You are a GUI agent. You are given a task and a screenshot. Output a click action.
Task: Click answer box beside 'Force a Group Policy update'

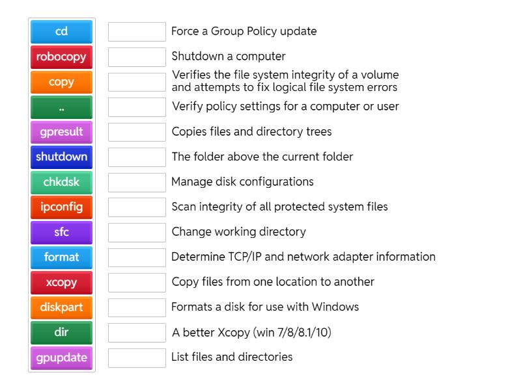137,31
